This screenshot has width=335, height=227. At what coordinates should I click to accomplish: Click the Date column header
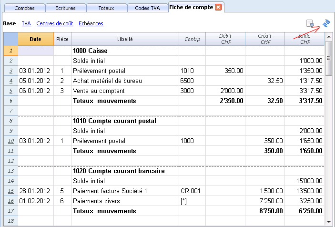tap(36, 39)
